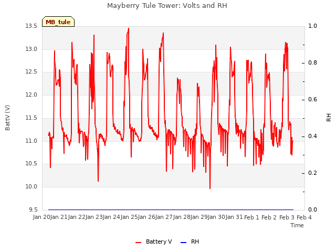Screen dimensions: 336x252
Task: Click the 13.5 value on BattV axis
Action: (31, 26)
